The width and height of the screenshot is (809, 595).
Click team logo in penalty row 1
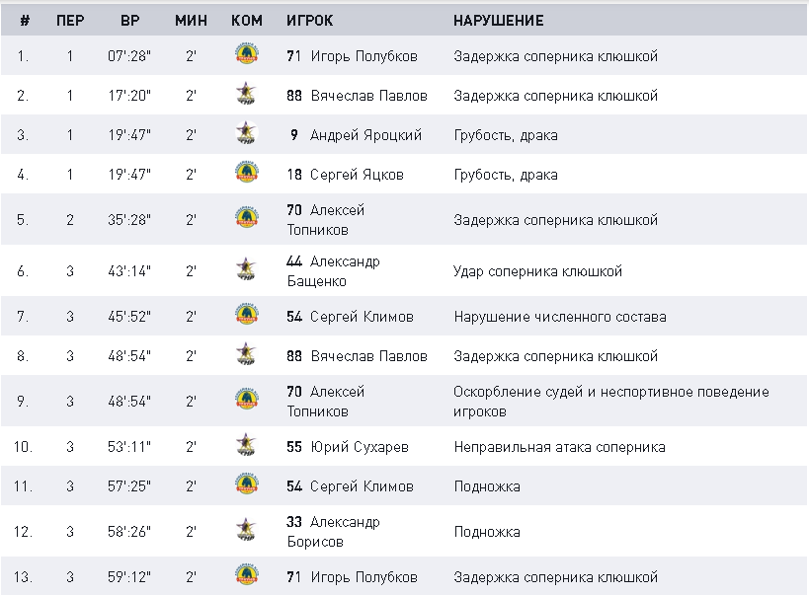coord(247,54)
